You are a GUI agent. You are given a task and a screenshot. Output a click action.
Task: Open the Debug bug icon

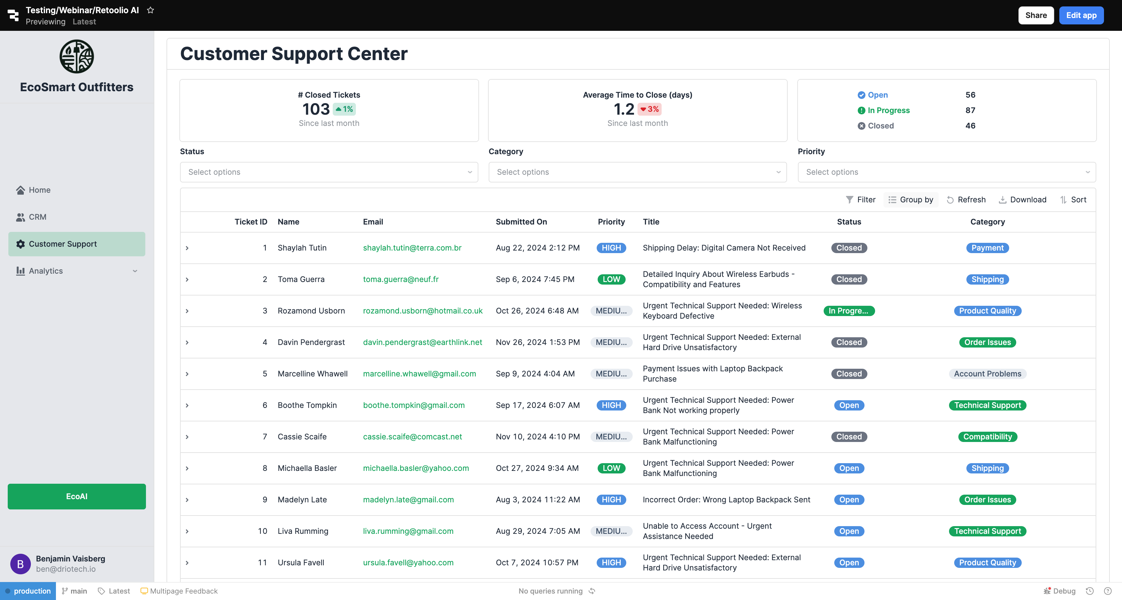click(x=1047, y=591)
